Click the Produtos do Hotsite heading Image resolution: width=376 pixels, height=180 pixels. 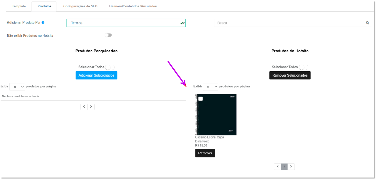click(x=290, y=51)
